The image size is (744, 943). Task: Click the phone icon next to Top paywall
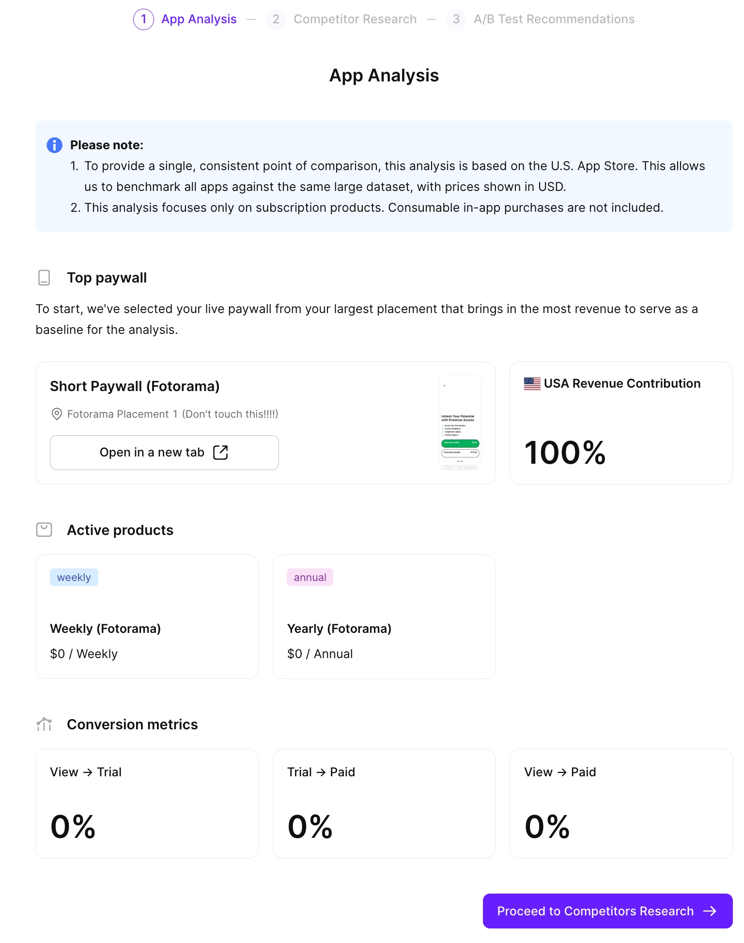coord(44,278)
